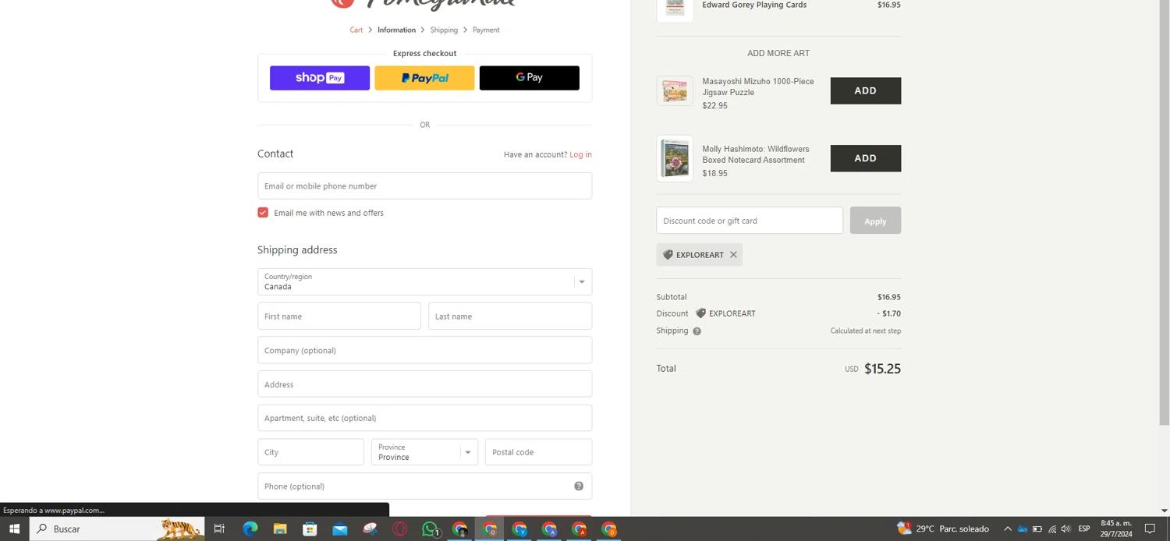Click the Shop Pay express checkout button
This screenshot has width=1170, height=541.
pos(319,78)
